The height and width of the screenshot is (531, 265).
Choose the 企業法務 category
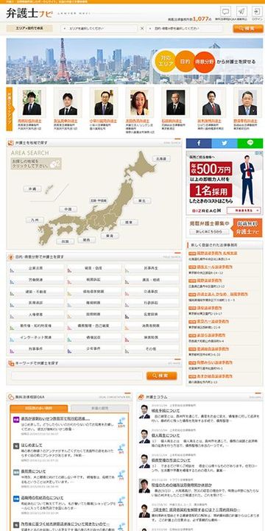click(36, 268)
